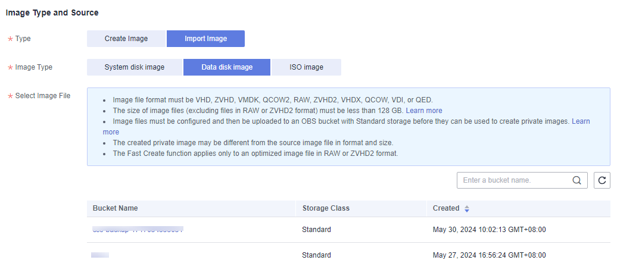Click the Bucket Name column header

[115, 208]
